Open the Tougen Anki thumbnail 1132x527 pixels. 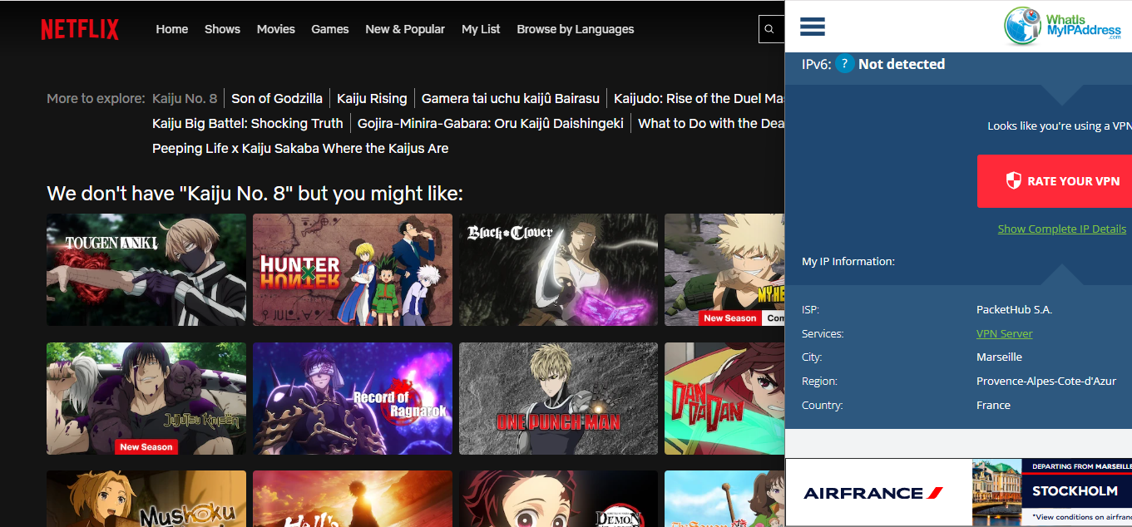146,269
